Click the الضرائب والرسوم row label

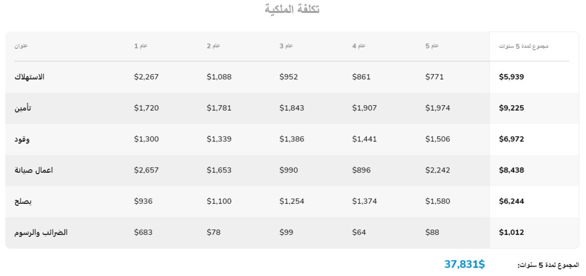point(41,233)
